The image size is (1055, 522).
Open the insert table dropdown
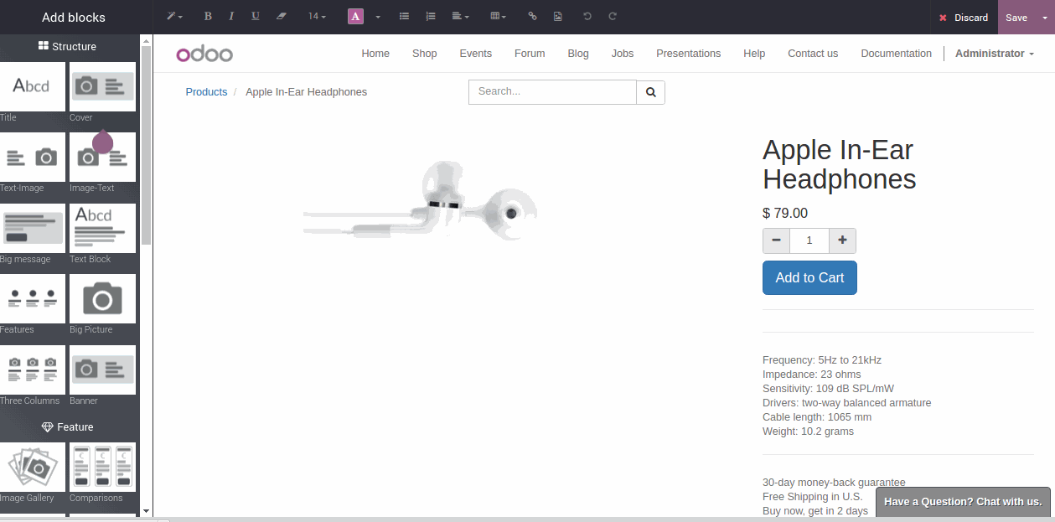[499, 17]
